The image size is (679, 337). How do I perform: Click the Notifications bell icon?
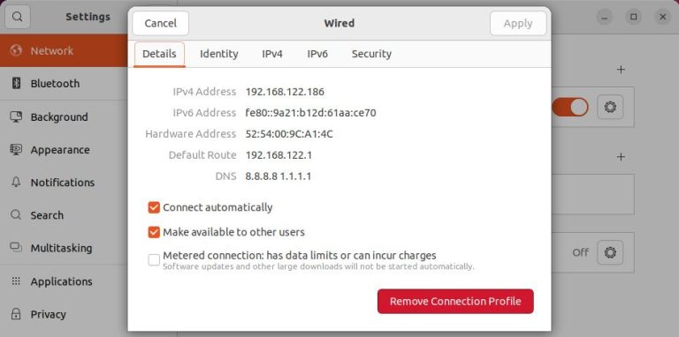click(x=17, y=183)
